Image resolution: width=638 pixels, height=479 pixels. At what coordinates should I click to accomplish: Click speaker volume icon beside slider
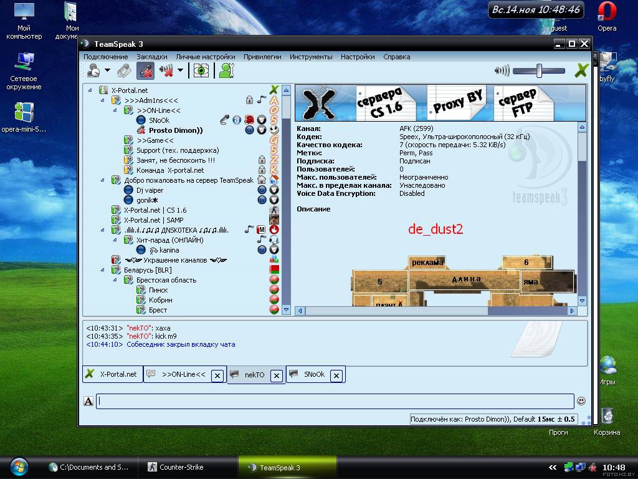click(502, 71)
